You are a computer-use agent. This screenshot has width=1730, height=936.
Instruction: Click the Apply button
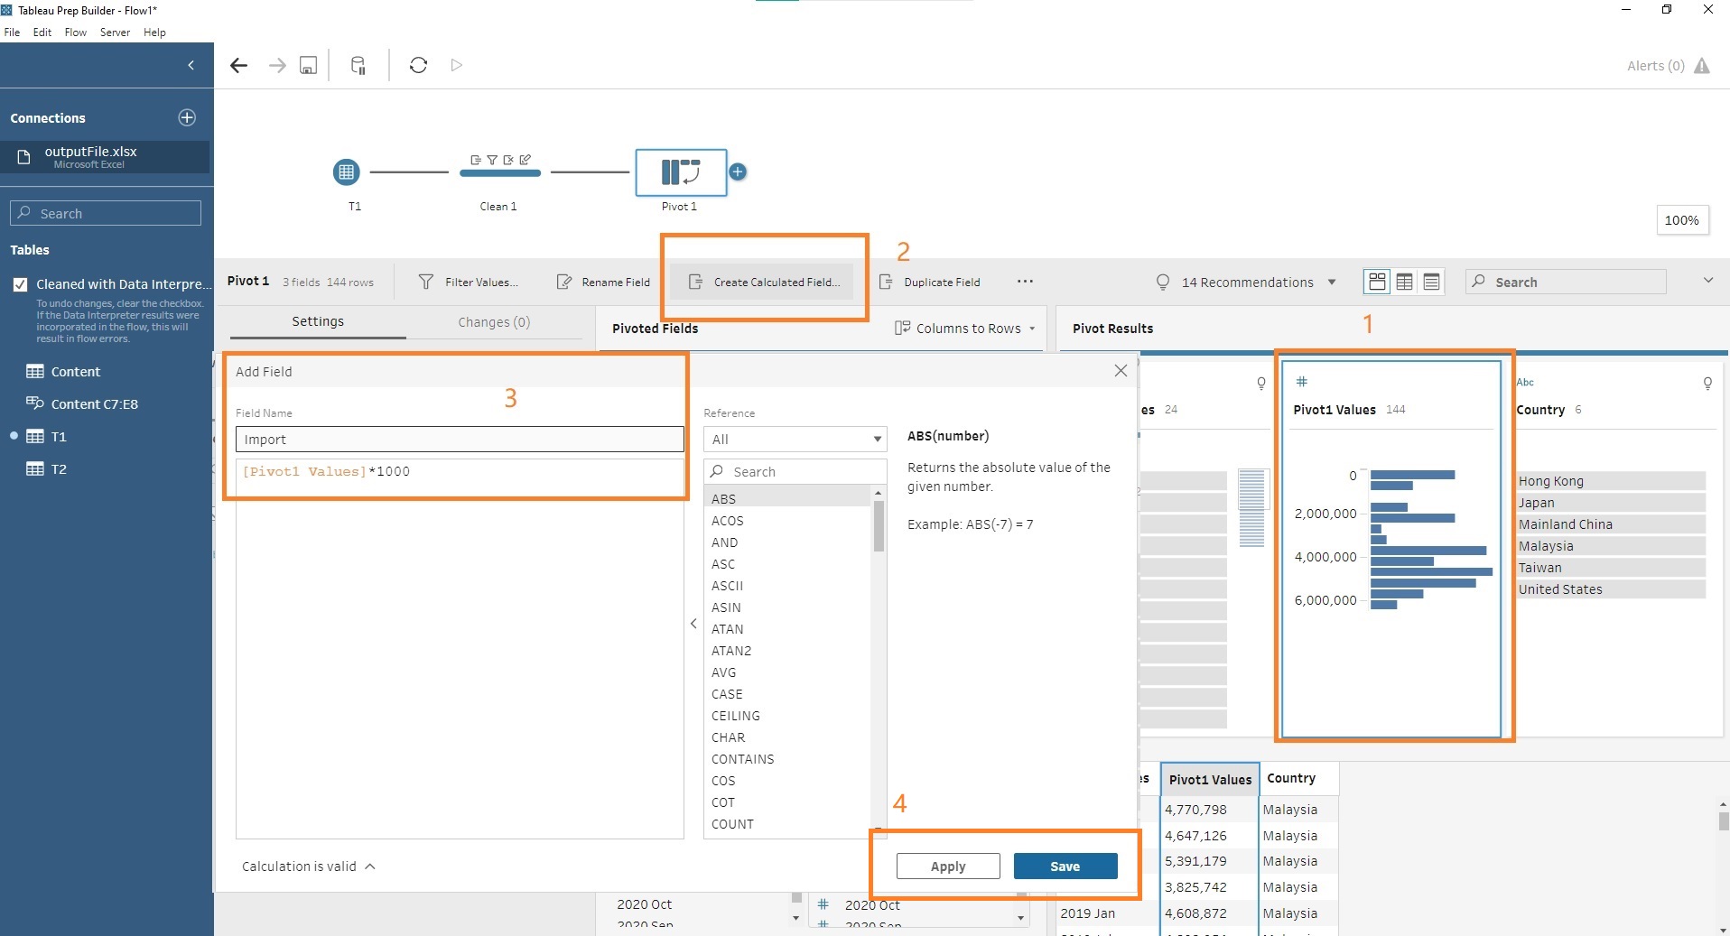948,866
